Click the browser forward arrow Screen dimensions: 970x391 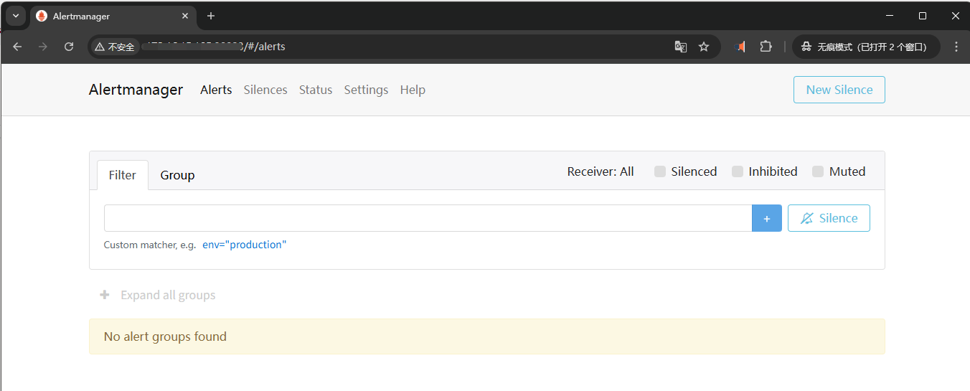tap(43, 47)
